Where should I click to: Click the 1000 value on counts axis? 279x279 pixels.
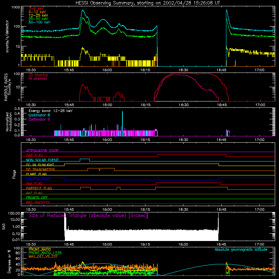[x=16, y=7]
